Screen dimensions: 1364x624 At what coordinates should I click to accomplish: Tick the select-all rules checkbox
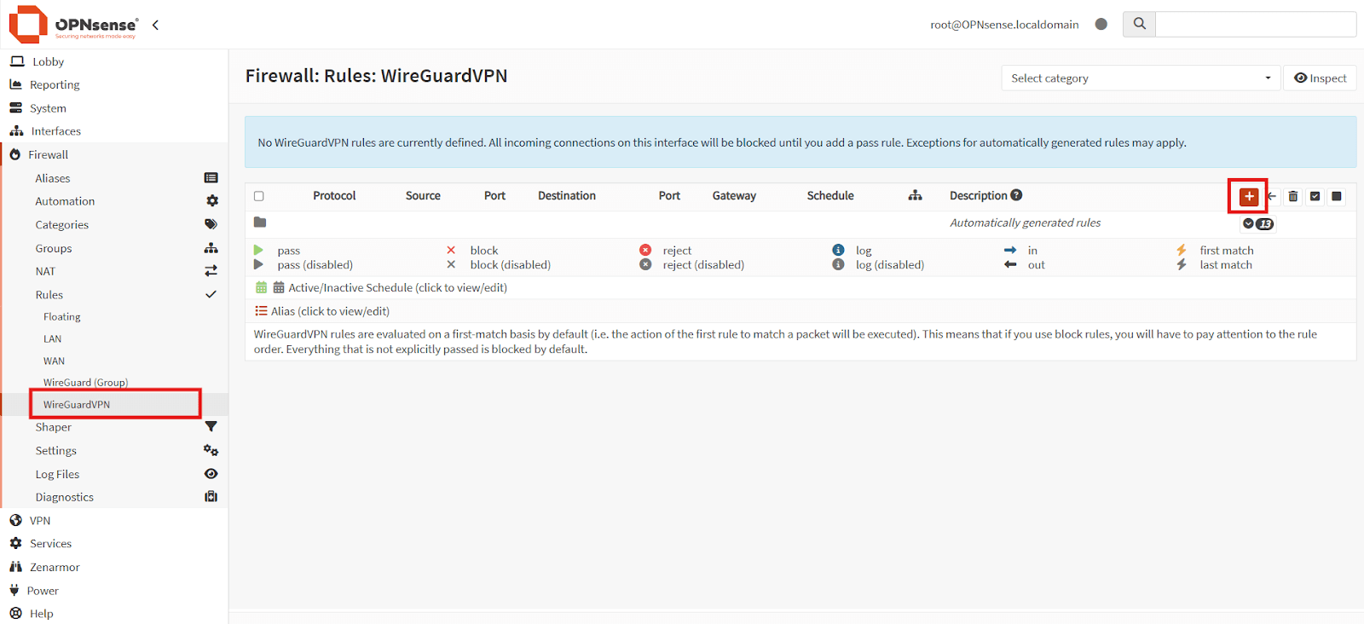[x=259, y=196]
